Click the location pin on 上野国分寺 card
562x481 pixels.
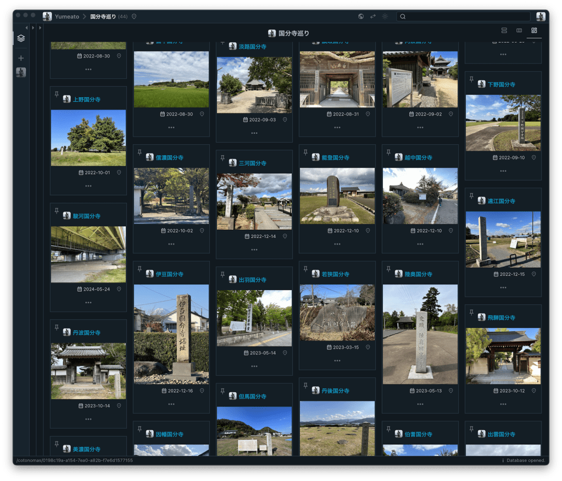point(119,173)
